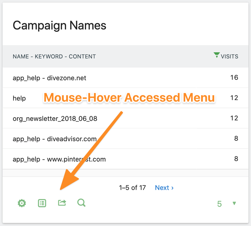Expand the row limit dropdown arrow
This screenshot has width=251, height=226.
(234, 203)
